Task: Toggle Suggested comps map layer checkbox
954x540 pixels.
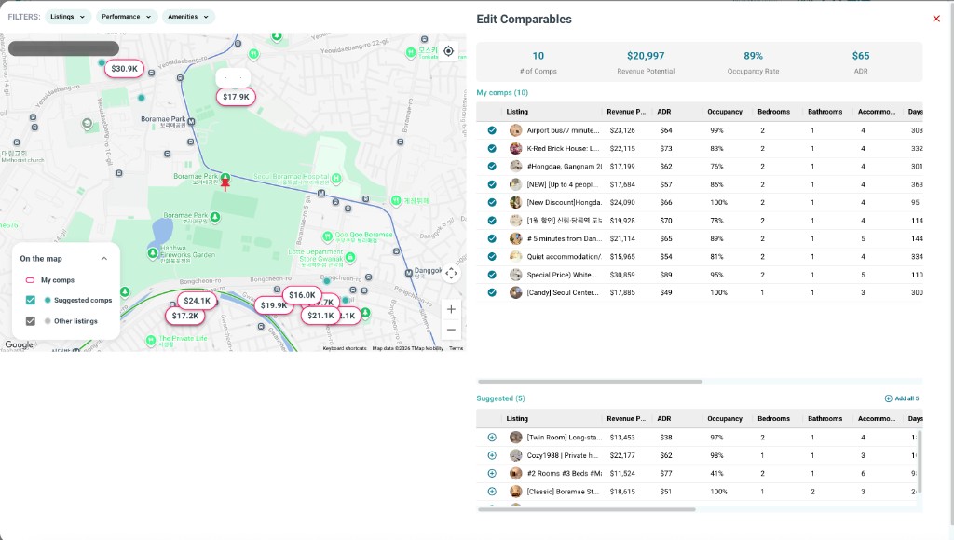Action: click(x=31, y=300)
